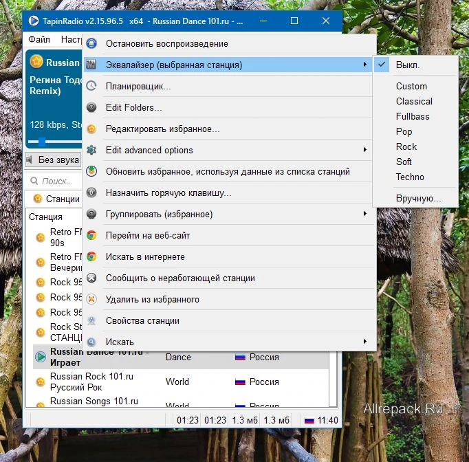Open the Файл menu

coord(39,39)
